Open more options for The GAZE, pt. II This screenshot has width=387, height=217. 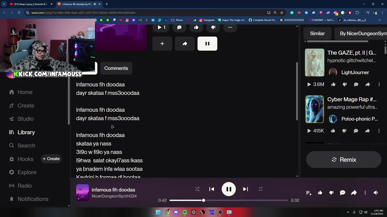(379, 84)
